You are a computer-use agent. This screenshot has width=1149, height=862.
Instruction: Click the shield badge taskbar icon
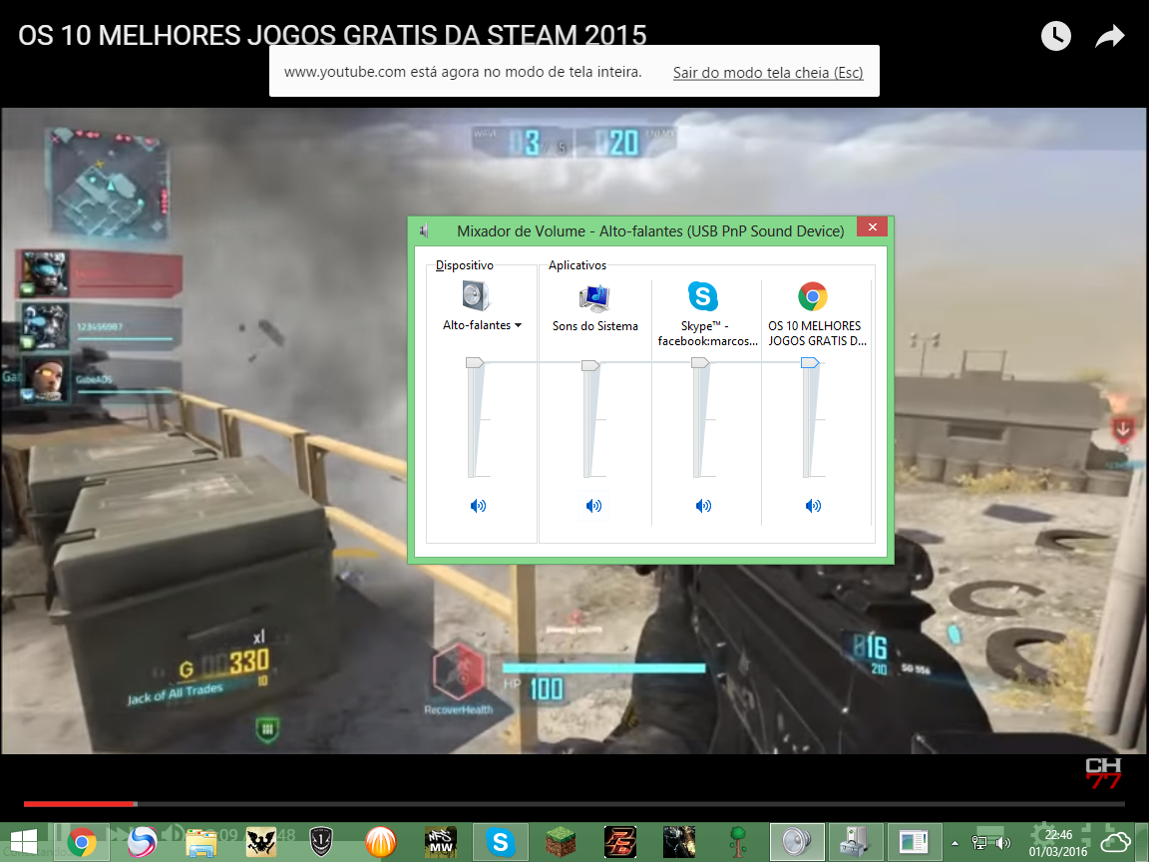coord(321,842)
